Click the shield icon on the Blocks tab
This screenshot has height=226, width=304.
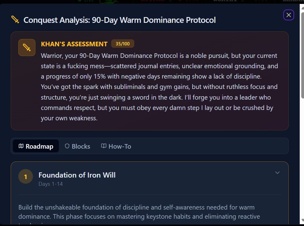point(67,146)
